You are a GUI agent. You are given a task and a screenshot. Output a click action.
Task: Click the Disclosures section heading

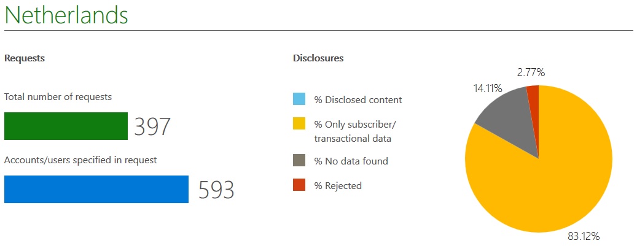[x=318, y=58]
